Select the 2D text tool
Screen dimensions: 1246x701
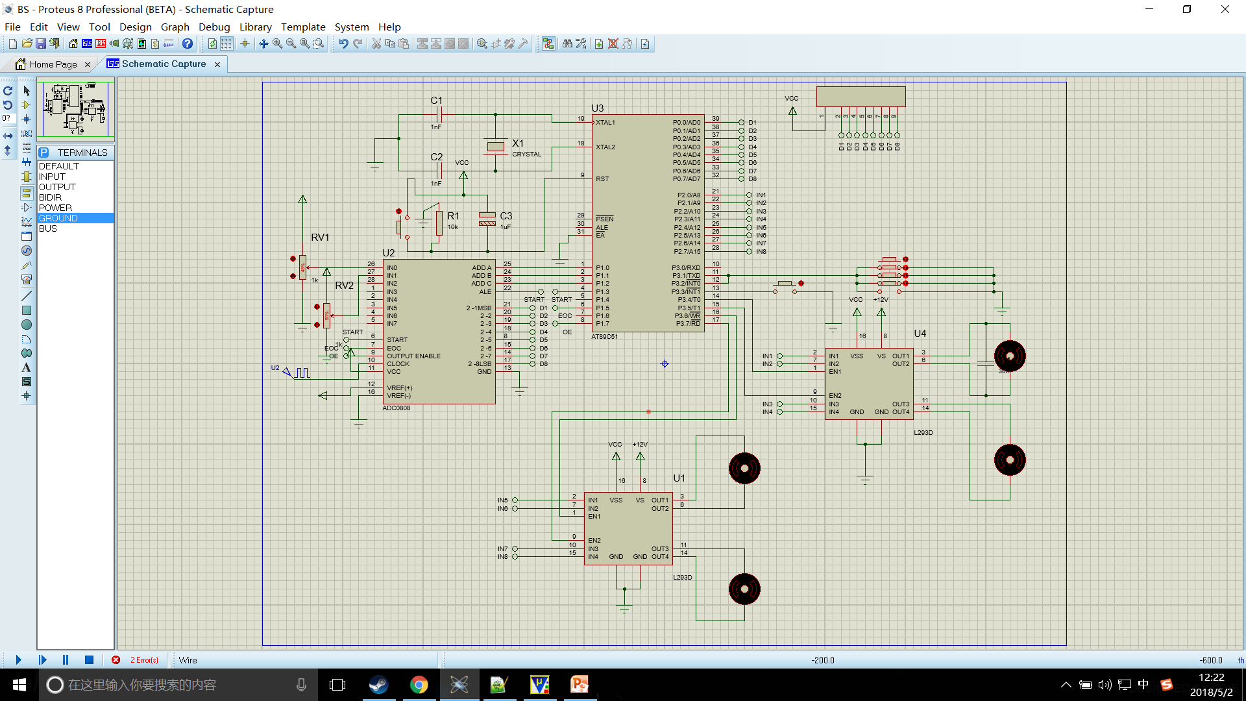point(27,367)
